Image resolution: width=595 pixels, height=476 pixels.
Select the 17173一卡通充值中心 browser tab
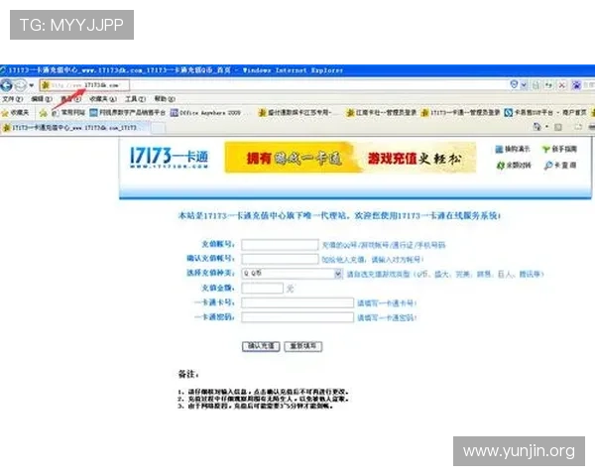click(75, 128)
